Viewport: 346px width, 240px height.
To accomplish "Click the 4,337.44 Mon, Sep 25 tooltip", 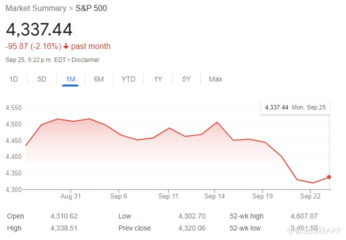I will [295, 107].
